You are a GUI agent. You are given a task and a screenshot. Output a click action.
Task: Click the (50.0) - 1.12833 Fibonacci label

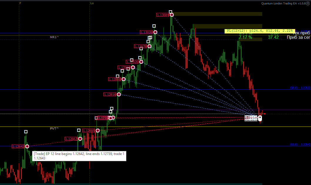(300, 88)
